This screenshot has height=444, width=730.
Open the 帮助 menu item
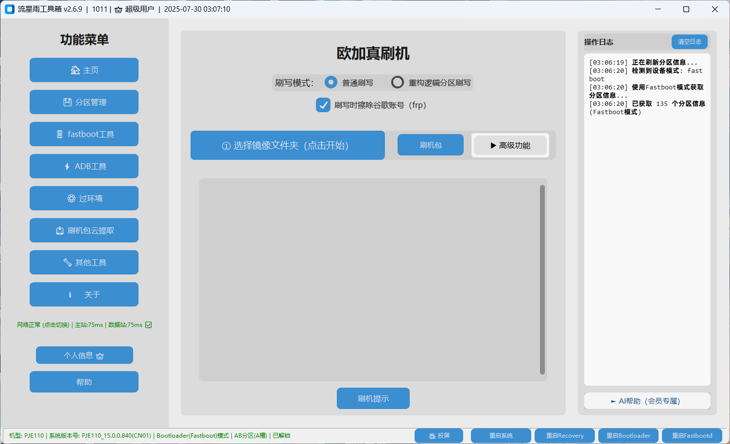84,382
